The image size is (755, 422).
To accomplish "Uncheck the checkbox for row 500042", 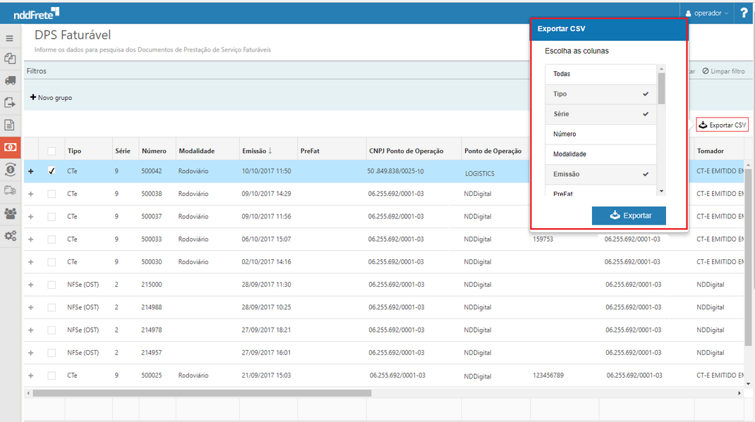I will coord(52,171).
